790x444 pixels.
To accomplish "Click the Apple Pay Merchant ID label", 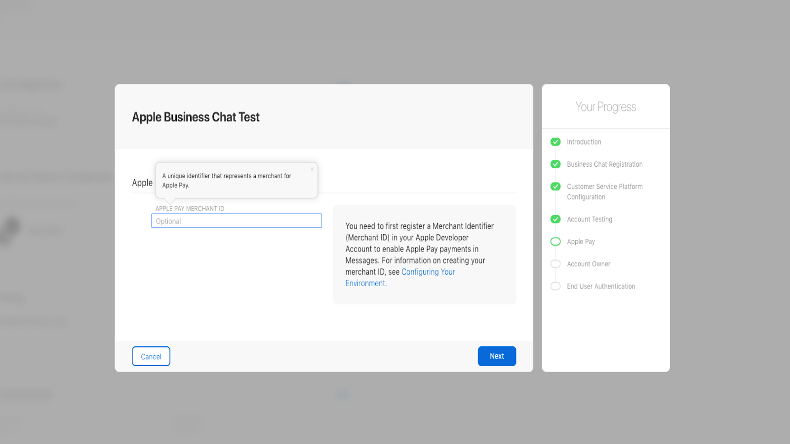I will tap(190, 209).
